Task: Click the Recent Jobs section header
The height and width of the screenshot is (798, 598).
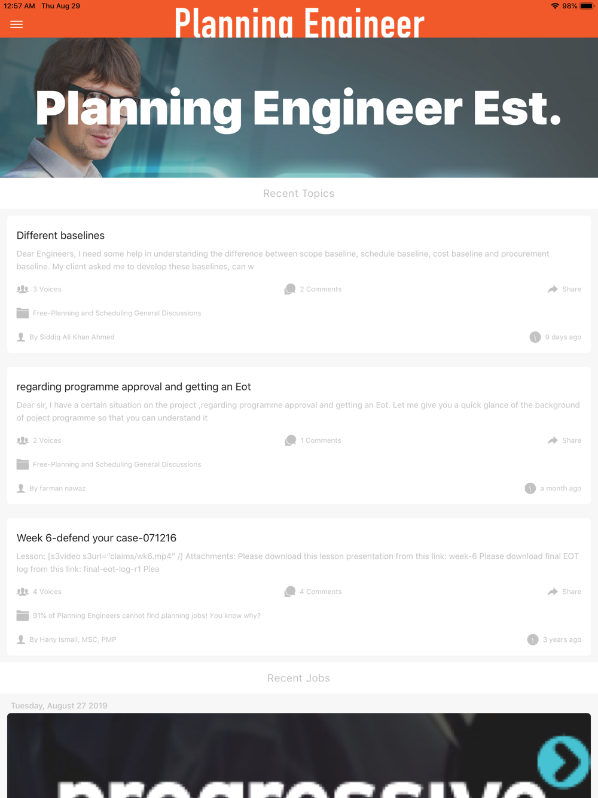Action: point(299,678)
